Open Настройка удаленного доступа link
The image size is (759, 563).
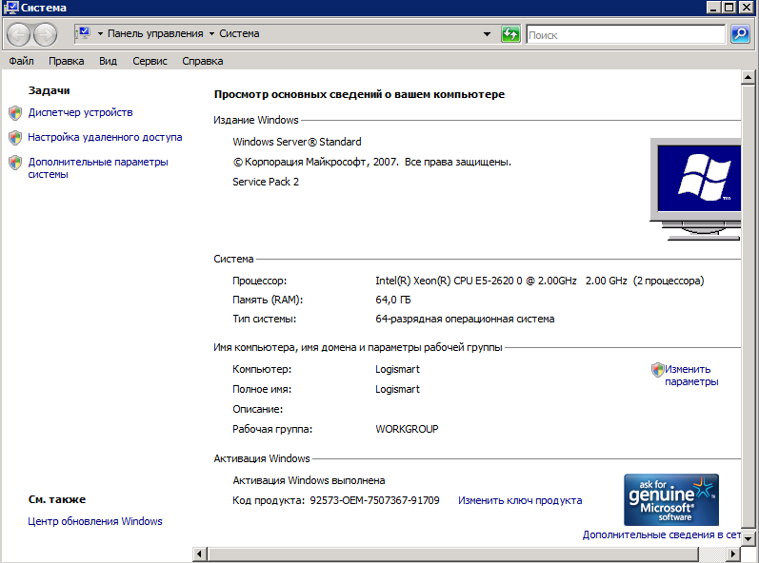pos(105,137)
